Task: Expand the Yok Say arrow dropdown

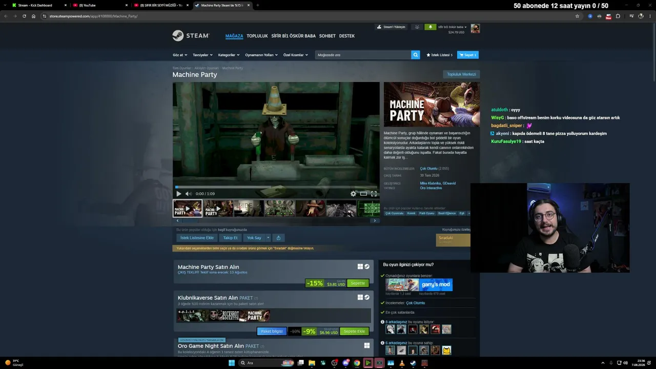Action: click(268, 238)
